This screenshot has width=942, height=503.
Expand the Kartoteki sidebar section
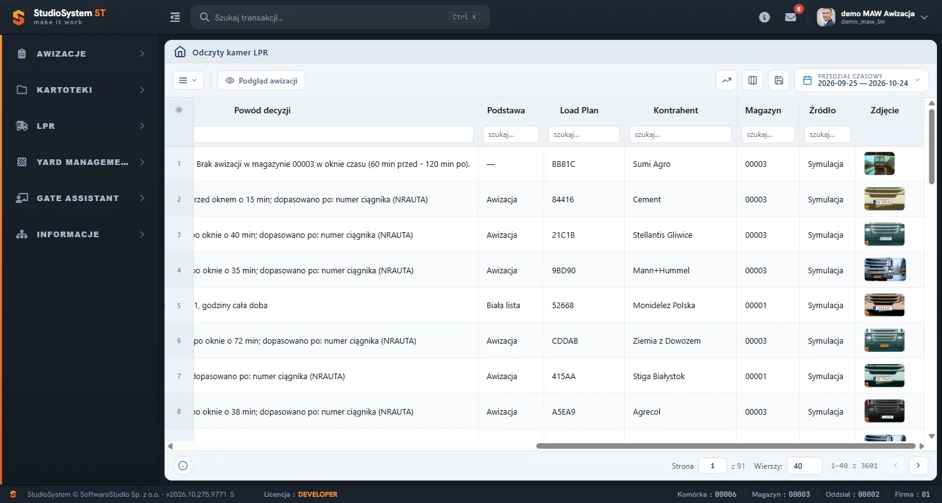point(82,90)
